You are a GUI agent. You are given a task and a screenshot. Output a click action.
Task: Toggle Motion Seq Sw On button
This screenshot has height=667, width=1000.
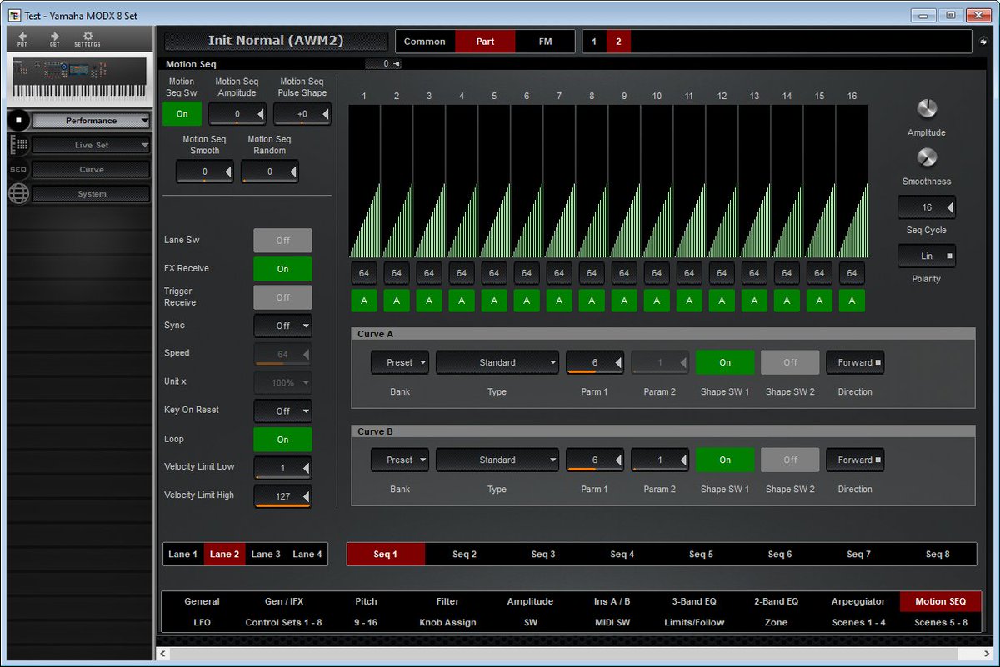coord(182,114)
